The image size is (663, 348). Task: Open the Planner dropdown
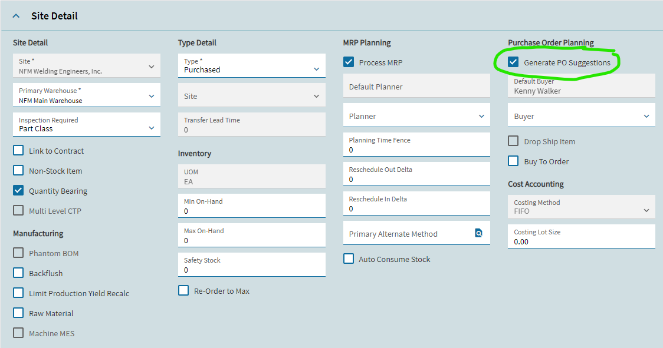(416, 115)
